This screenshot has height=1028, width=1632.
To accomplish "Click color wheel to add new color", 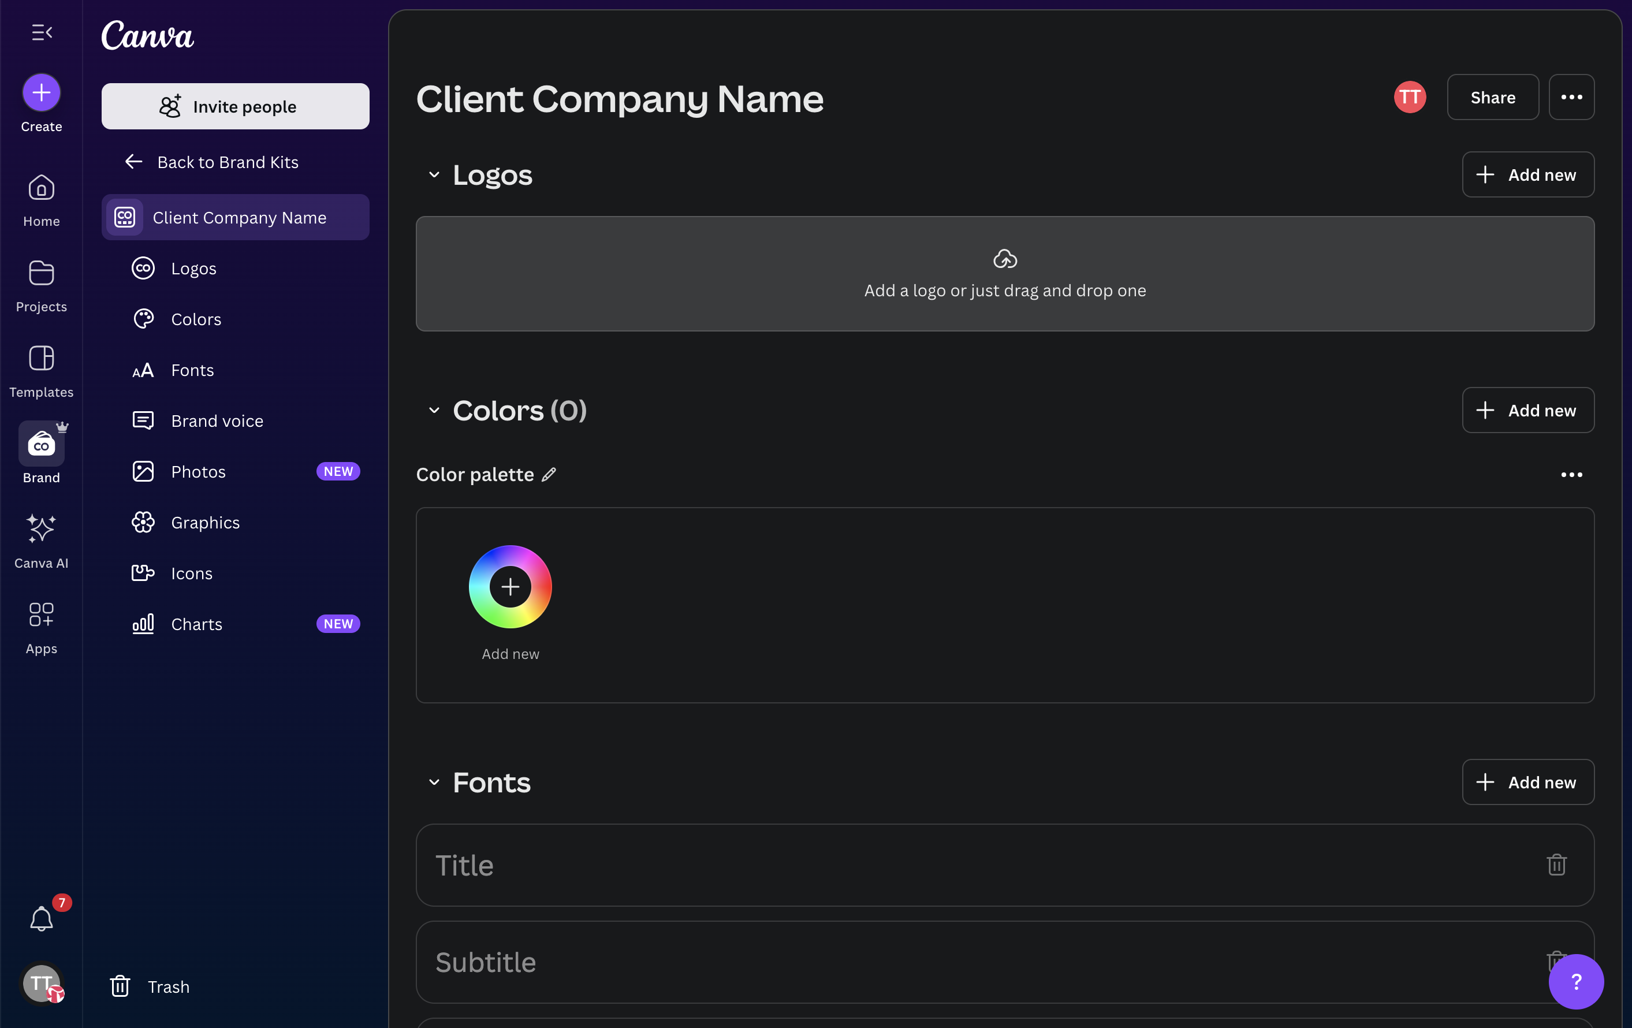I will (511, 587).
